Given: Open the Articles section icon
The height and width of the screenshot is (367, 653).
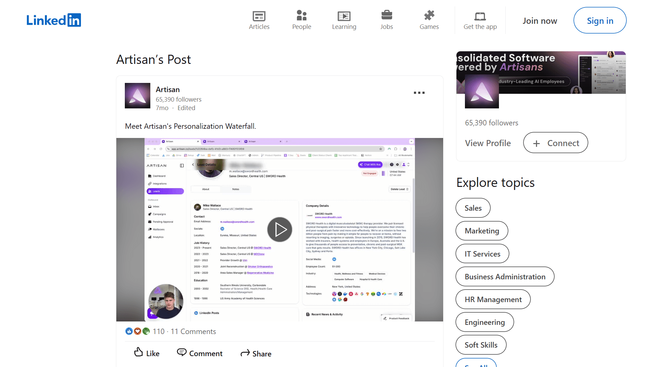Looking at the screenshot, I should coord(259,16).
